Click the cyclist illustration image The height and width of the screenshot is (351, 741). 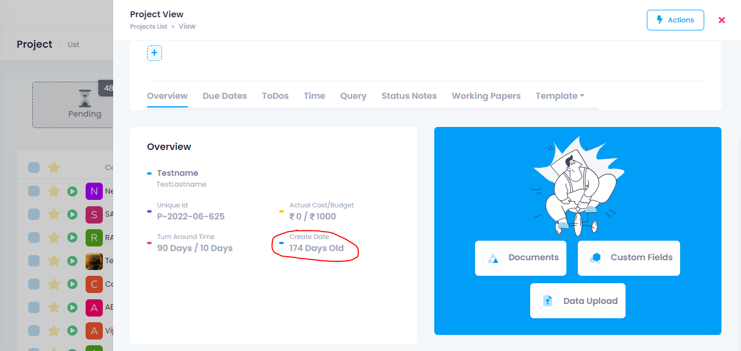click(x=578, y=186)
